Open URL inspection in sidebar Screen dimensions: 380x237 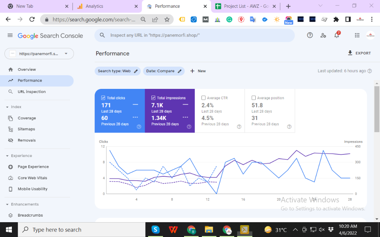(32, 91)
